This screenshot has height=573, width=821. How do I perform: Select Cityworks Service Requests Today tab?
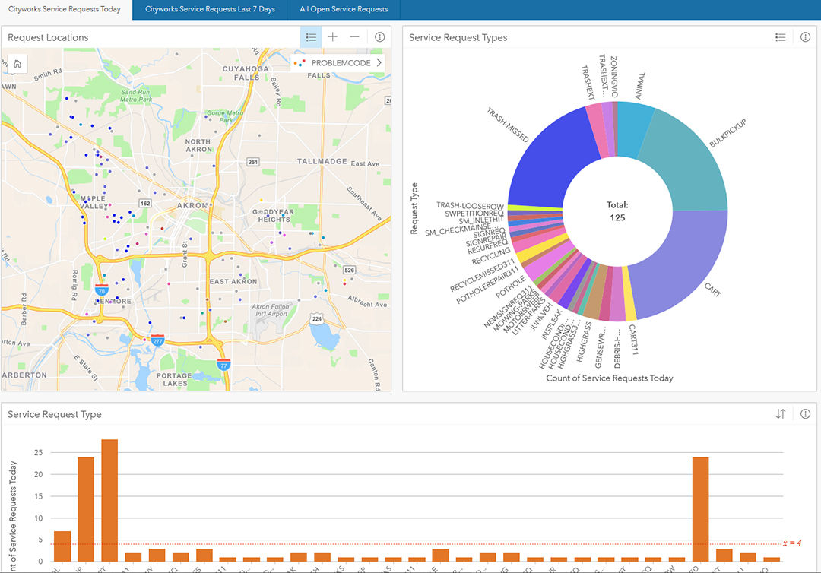65,9
